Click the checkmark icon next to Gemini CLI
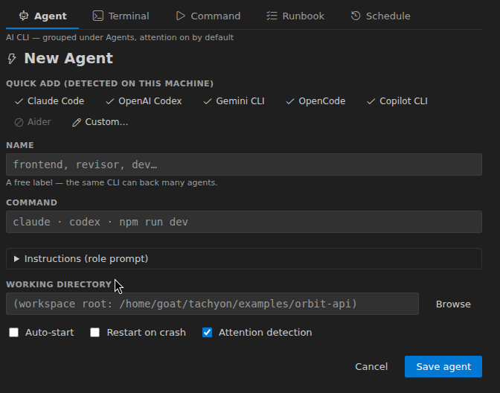Image resolution: width=500 pixels, height=393 pixels. (208, 101)
